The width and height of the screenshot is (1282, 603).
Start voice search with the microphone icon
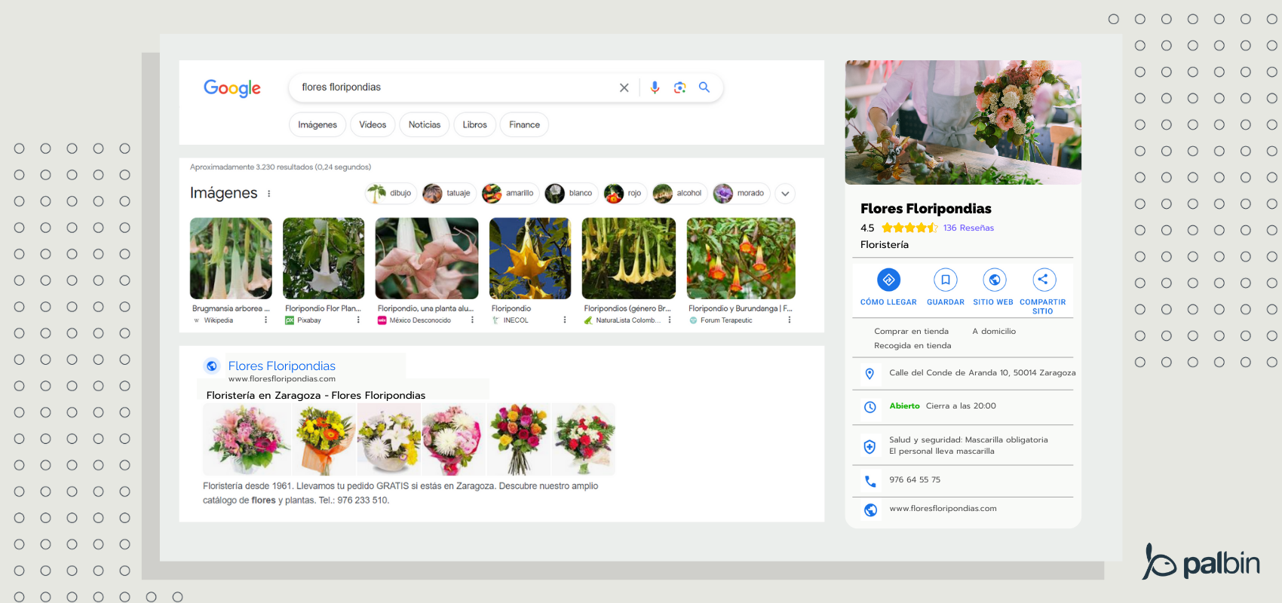655,87
